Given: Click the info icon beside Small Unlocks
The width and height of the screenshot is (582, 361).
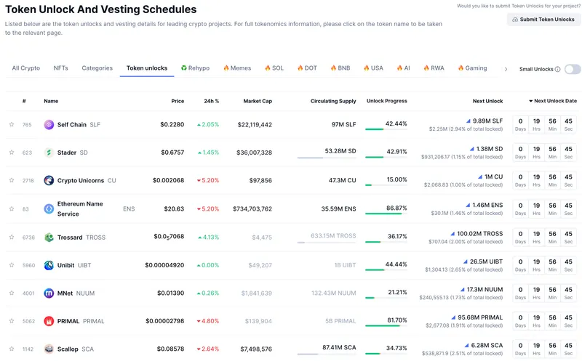Looking at the screenshot, I should coord(557,70).
